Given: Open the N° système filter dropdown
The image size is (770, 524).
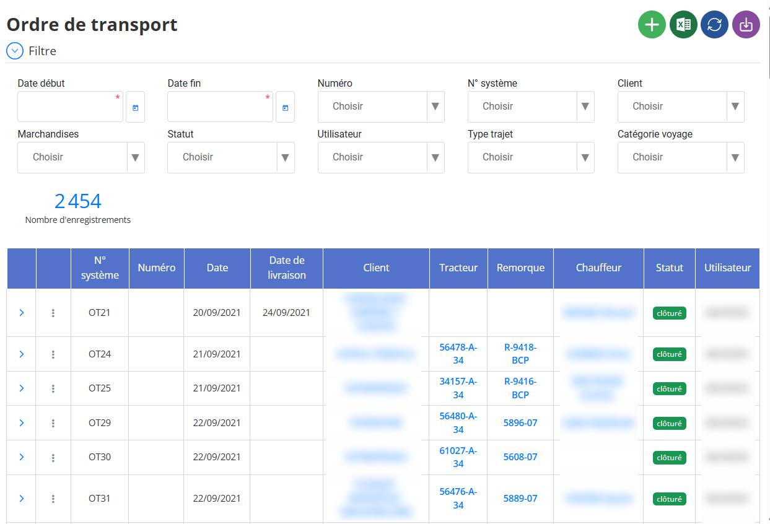Looking at the screenshot, I should point(531,107).
